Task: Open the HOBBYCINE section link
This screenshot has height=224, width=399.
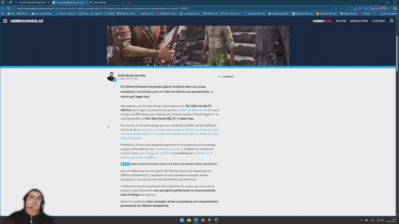Action: point(322,21)
